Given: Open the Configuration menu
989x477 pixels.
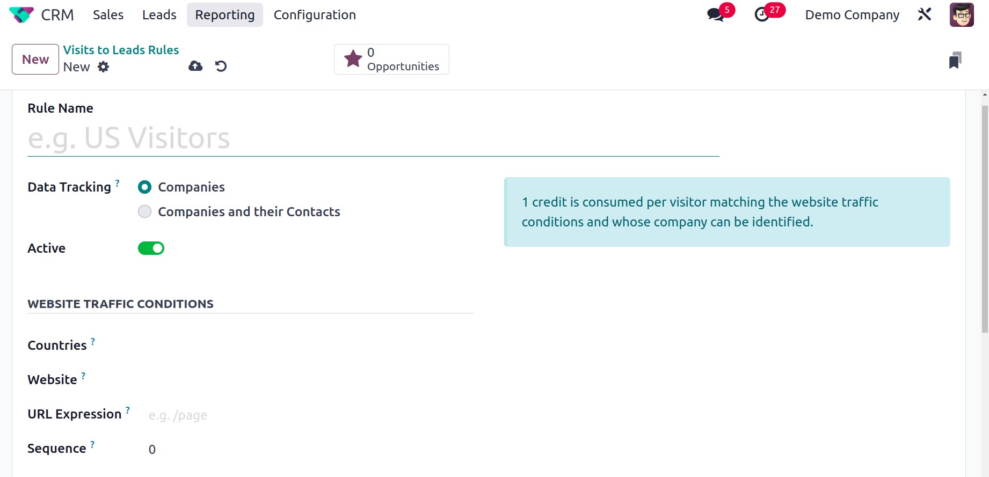Looking at the screenshot, I should 315,14.
